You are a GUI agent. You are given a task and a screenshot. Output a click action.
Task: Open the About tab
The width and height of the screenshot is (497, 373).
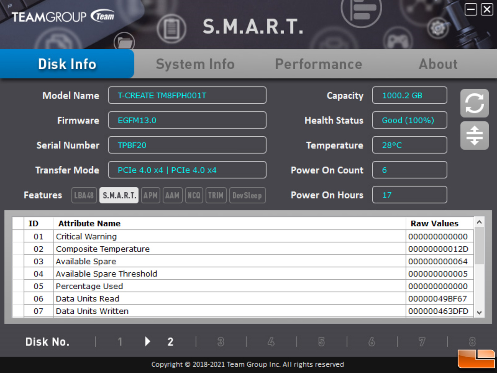[438, 64]
